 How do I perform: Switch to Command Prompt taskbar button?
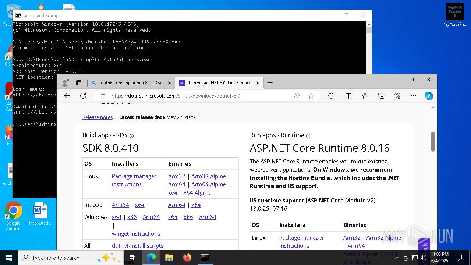205,258
